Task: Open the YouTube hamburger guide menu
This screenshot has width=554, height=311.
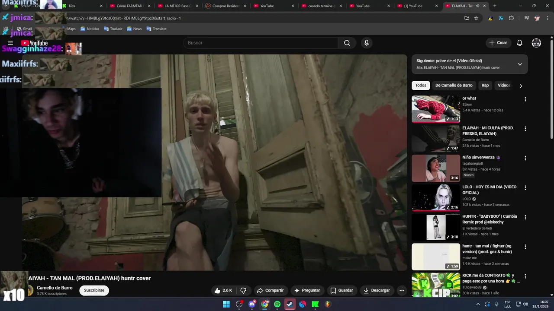Action: (10, 43)
